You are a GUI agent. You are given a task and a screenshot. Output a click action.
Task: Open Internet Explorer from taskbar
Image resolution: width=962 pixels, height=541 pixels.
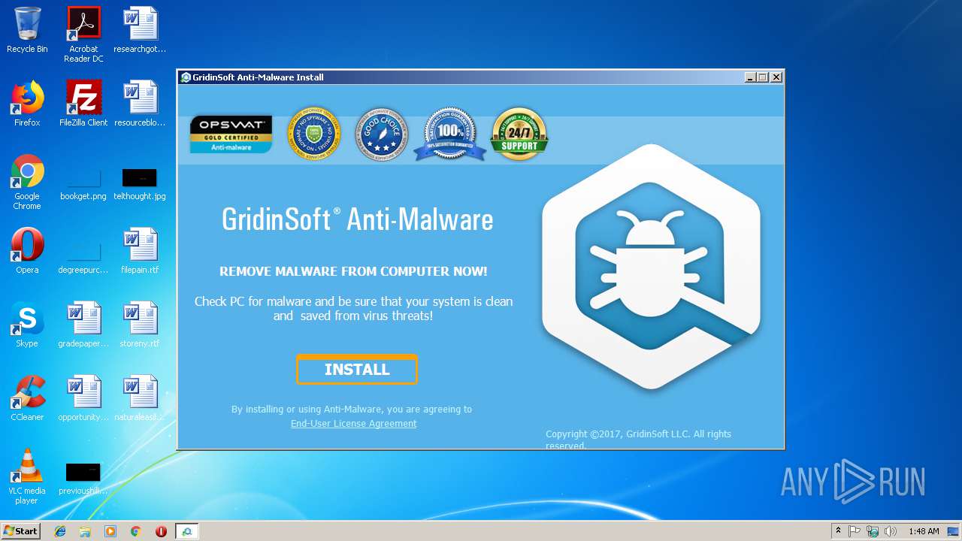tap(60, 531)
